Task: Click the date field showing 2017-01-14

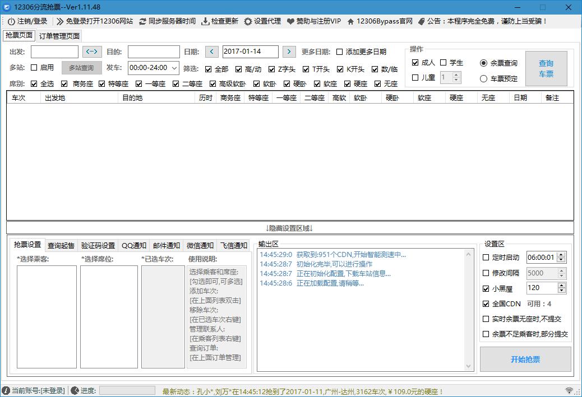Action: (x=251, y=52)
